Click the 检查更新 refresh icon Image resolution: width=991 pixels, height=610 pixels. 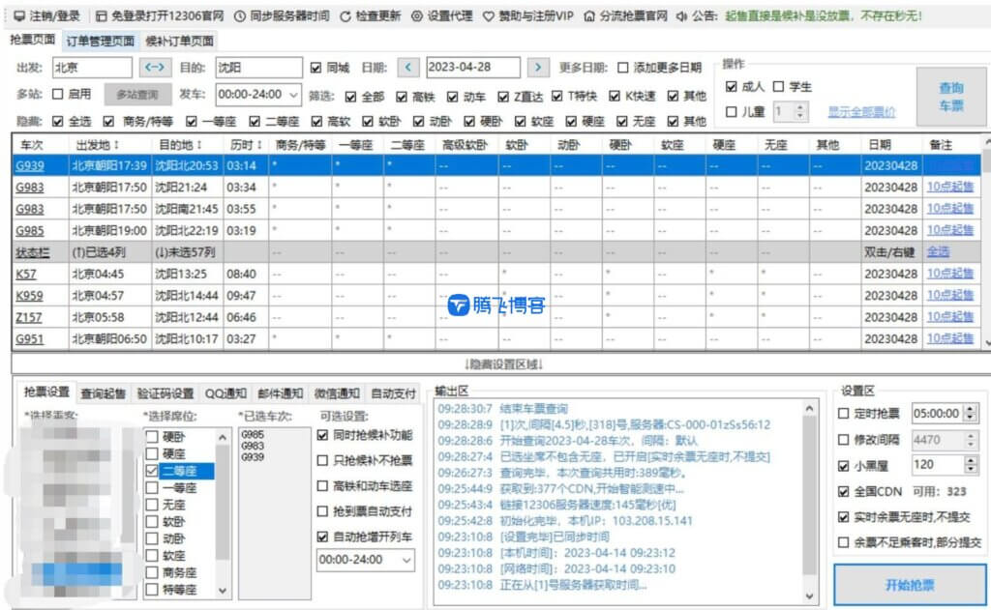click(346, 14)
